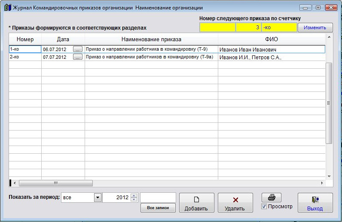This screenshot has width=342, height=222.
Task: Click the horizontal scrollbar thumb
Action: pos(56,183)
